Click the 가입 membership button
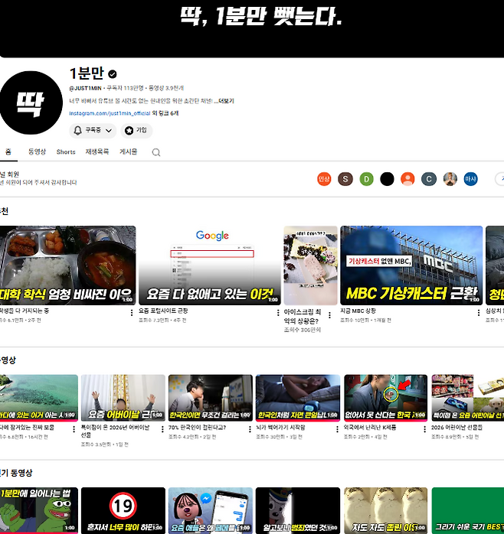The image size is (504, 534). (136, 130)
